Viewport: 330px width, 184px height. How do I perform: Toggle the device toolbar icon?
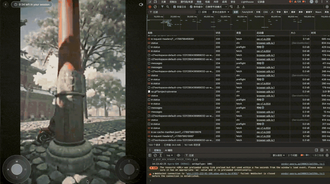155,2
